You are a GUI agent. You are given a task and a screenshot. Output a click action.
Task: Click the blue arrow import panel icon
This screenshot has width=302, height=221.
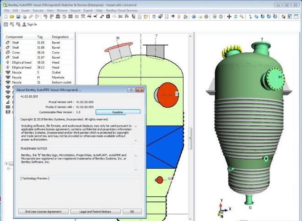(290, 17)
